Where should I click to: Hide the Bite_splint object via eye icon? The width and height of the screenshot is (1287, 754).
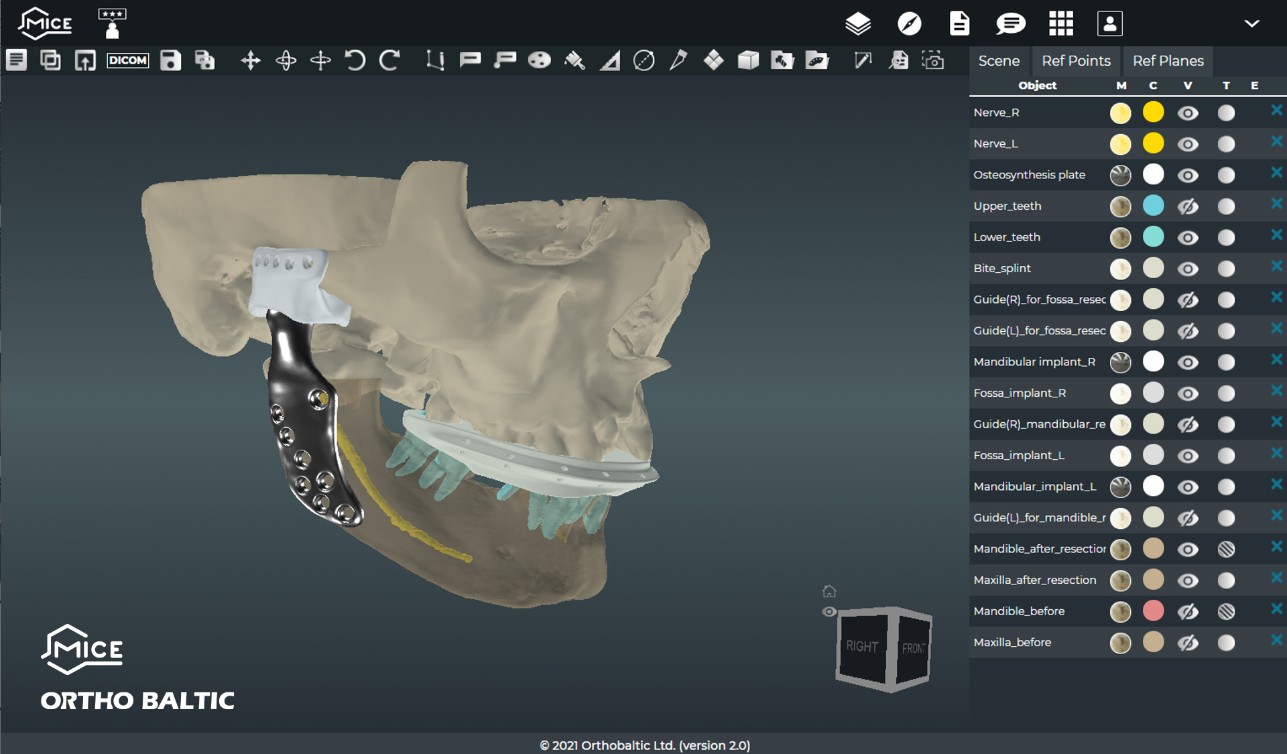[x=1188, y=269]
